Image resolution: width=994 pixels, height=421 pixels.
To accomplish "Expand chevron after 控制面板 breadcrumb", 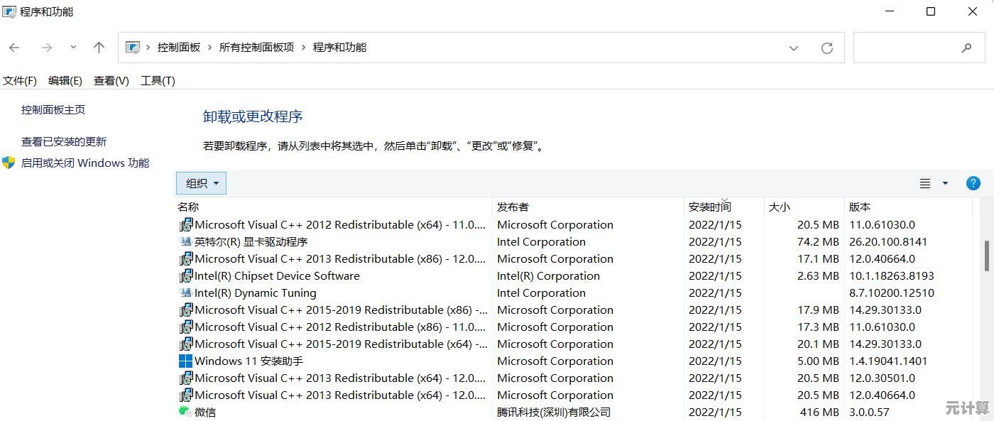I will [210, 48].
